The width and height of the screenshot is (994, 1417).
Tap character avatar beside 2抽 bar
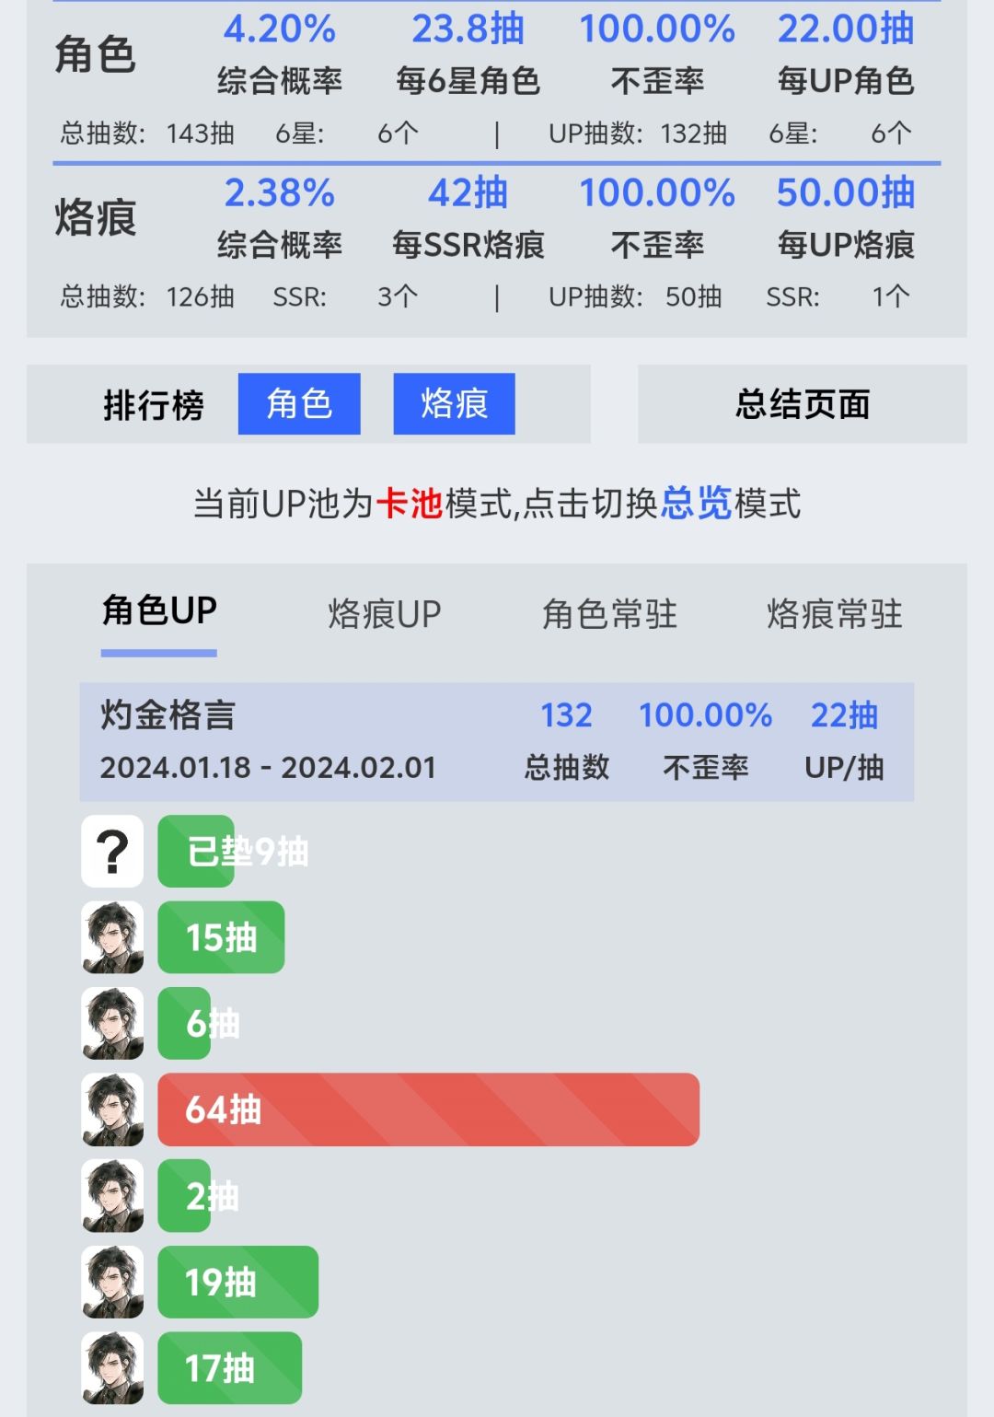[x=112, y=1196]
